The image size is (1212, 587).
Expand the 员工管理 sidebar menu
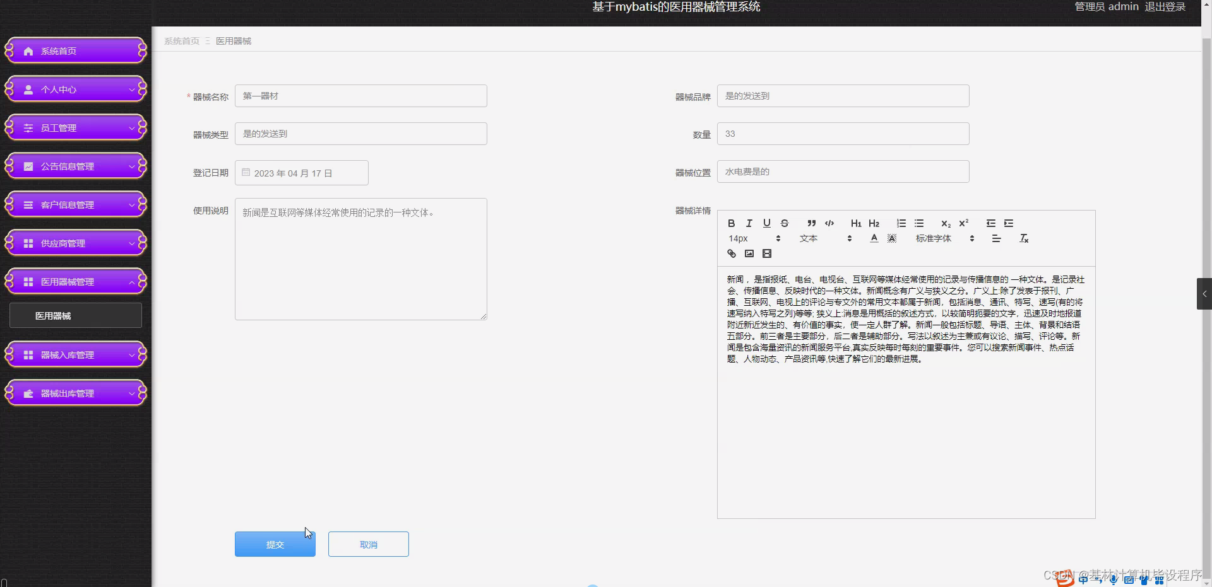[75, 127]
